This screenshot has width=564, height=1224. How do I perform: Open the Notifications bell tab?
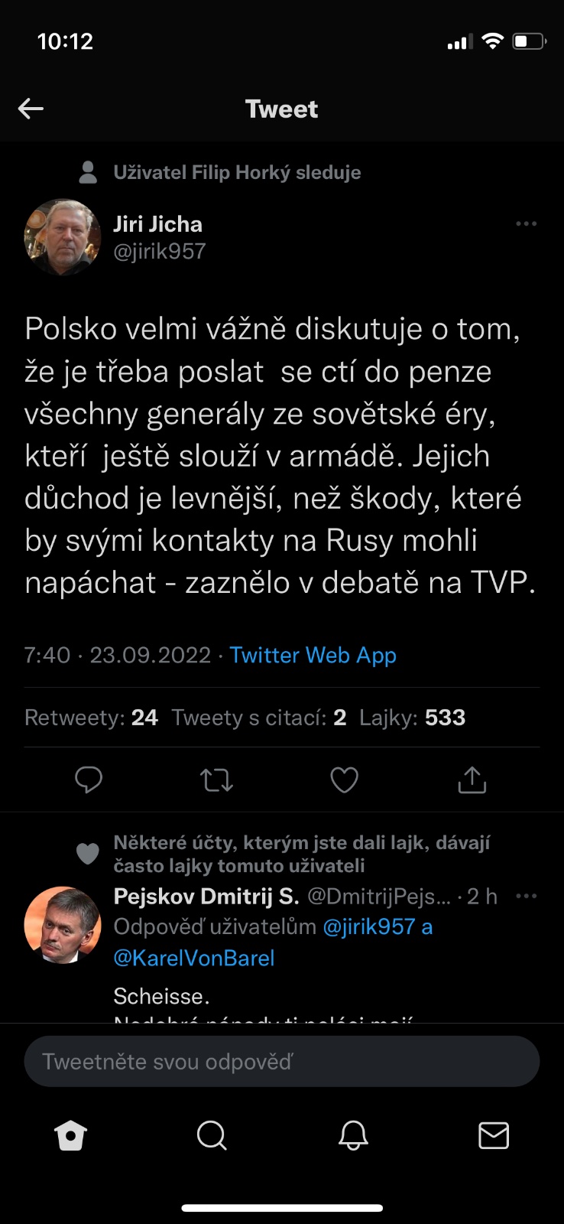[x=353, y=1136]
